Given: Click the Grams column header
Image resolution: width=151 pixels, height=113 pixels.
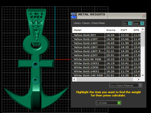Looking at the screenshot, I should (x=112, y=30).
